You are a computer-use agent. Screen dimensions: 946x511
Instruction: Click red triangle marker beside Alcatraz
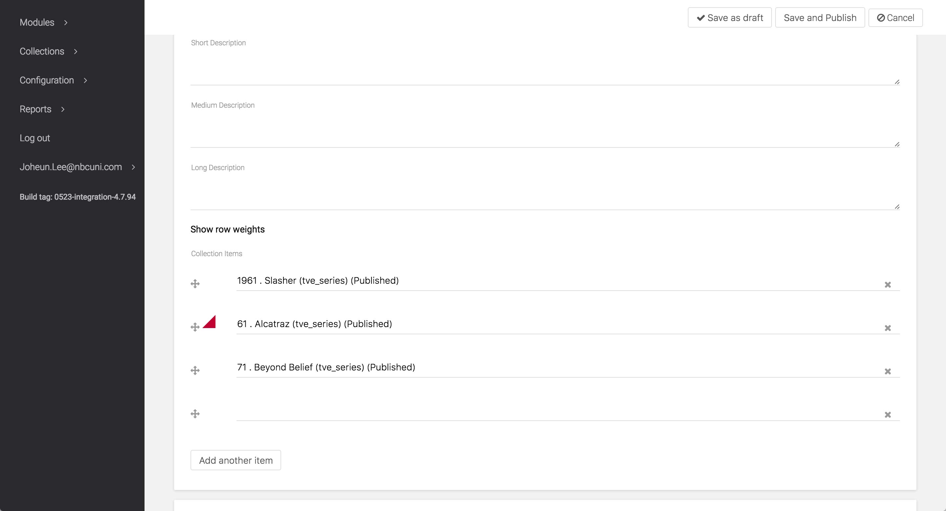(x=211, y=323)
